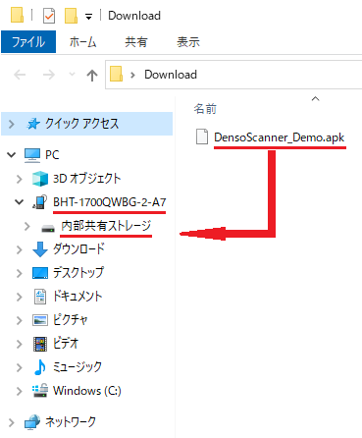Click the デスクトップ icon
The image size is (362, 438).
click(40, 273)
